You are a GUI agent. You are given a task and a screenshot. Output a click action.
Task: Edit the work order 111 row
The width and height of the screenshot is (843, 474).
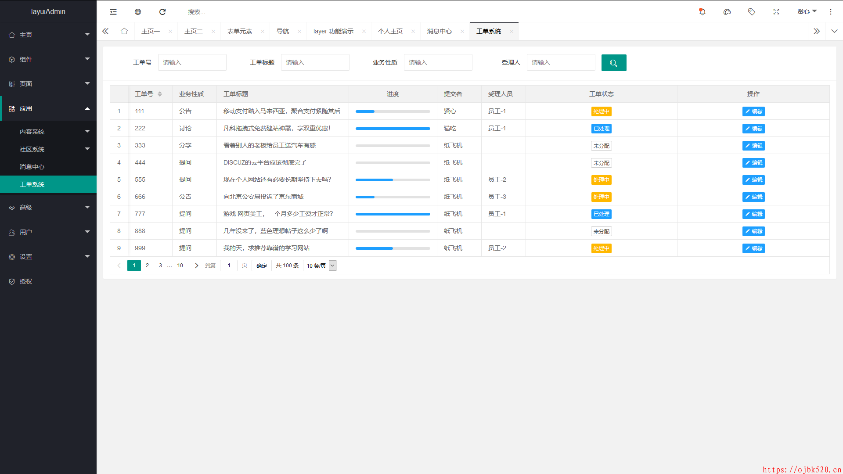(753, 111)
